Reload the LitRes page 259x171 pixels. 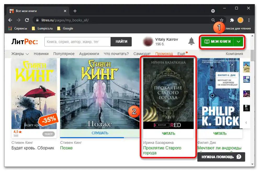point(27,20)
